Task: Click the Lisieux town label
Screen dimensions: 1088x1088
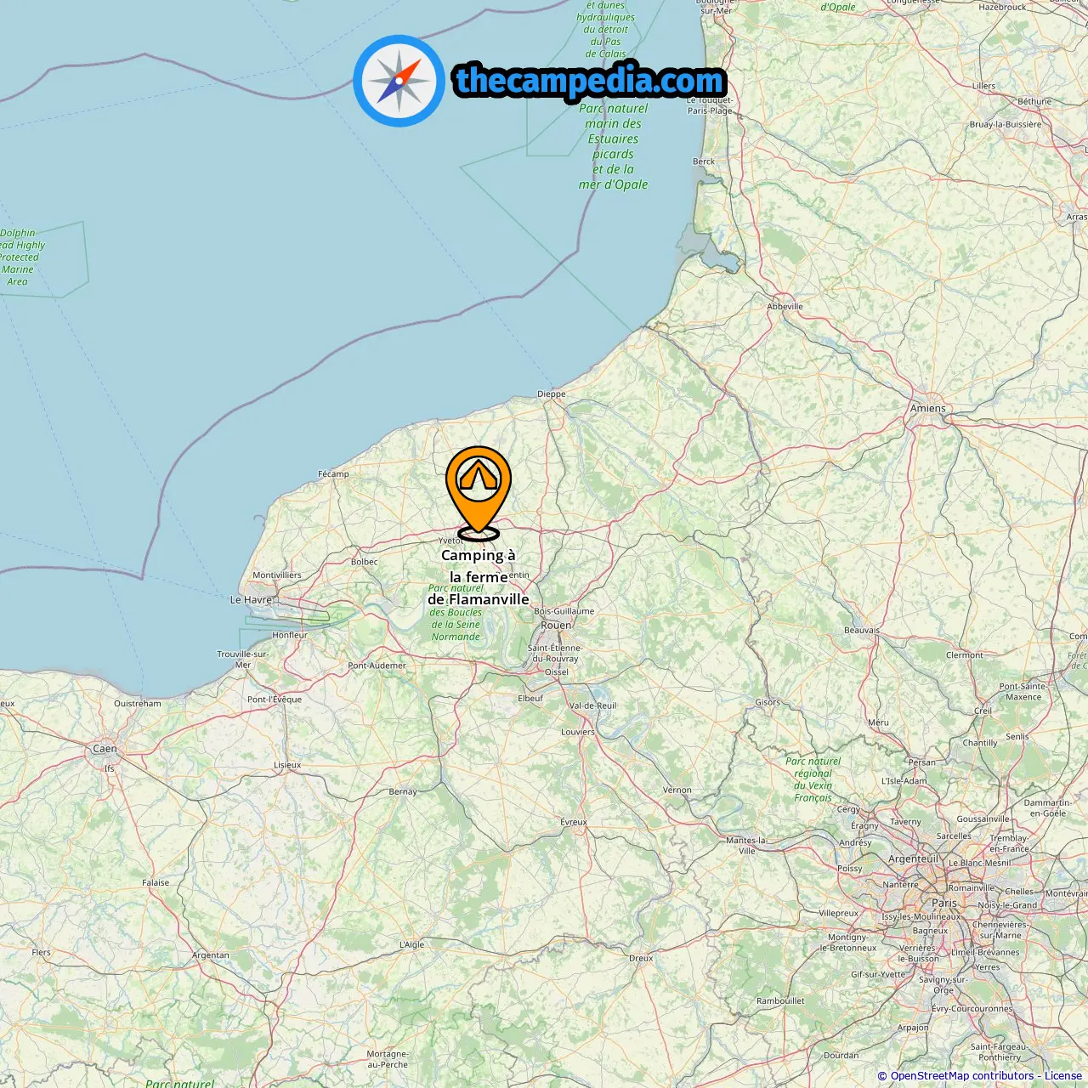Action: (x=287, y=765)
